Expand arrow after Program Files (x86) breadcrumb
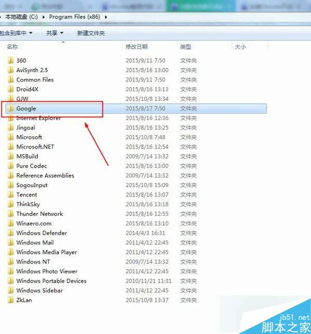Screen dimensions: 311x334 point(106,17)
